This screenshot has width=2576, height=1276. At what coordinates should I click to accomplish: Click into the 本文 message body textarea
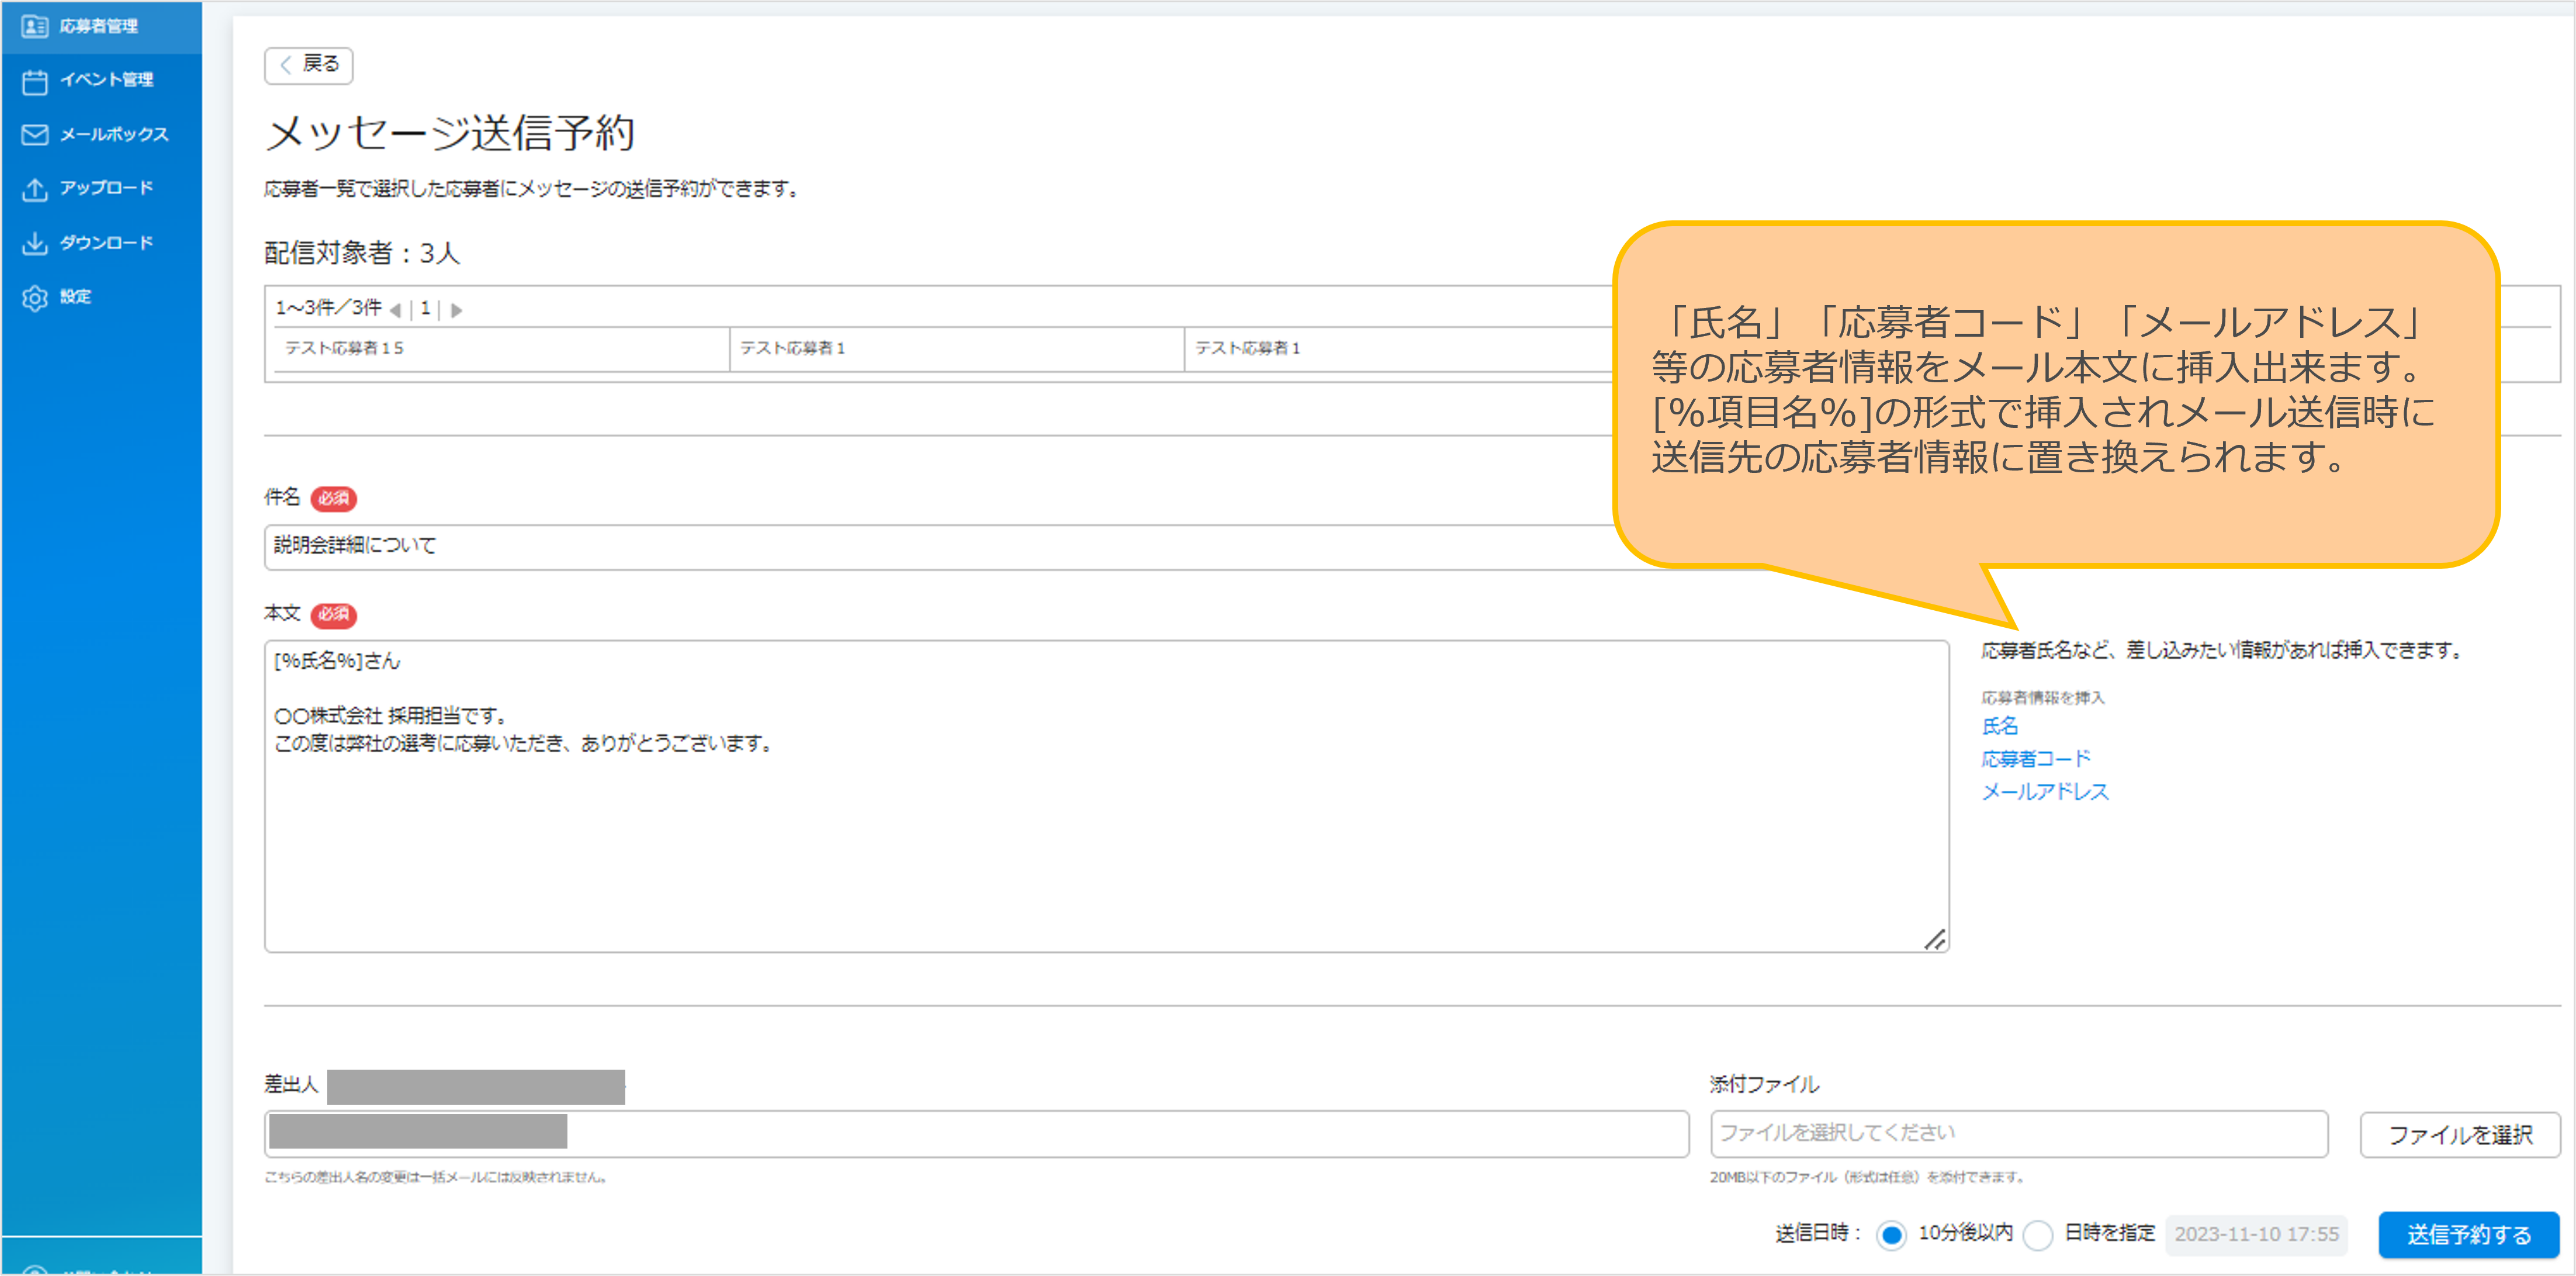(x=1107, y=796)
